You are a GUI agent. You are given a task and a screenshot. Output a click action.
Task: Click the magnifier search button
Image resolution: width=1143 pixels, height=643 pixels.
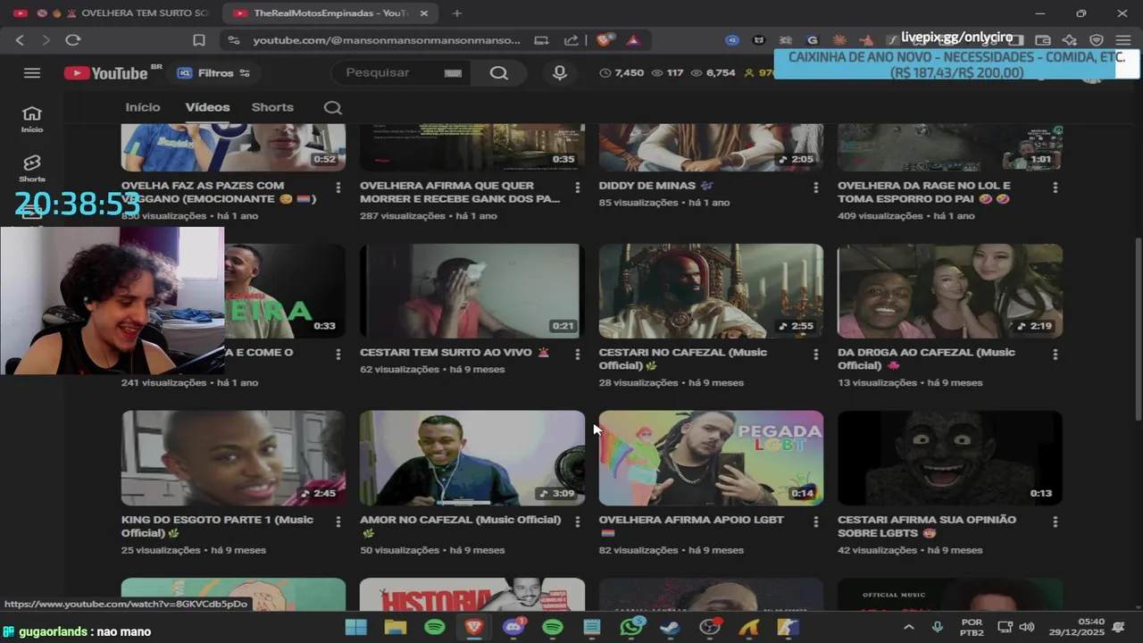pos(498,73)
